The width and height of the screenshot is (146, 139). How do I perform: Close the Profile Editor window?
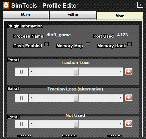(x=140, y=5)
